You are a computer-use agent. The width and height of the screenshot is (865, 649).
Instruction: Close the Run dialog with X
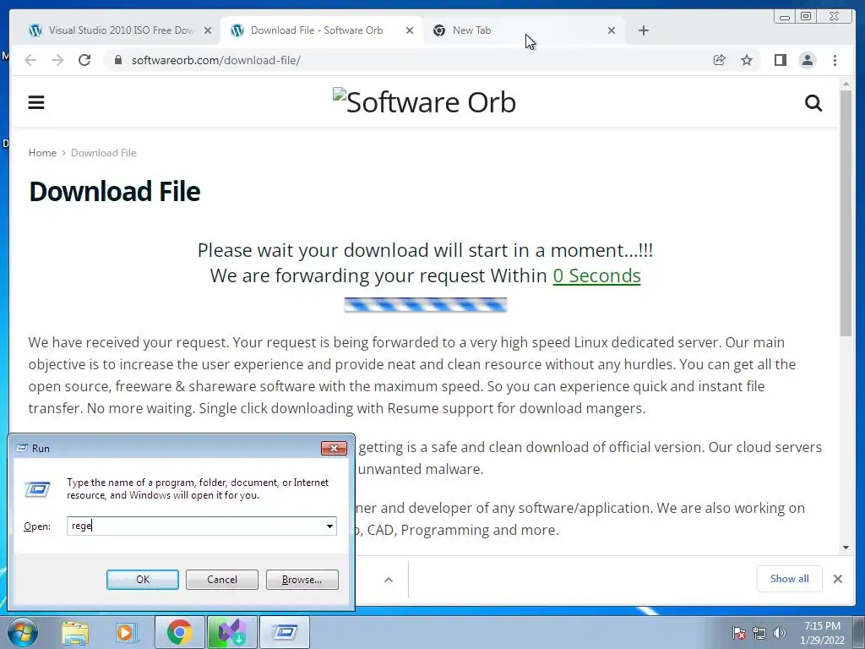point(334,448)
